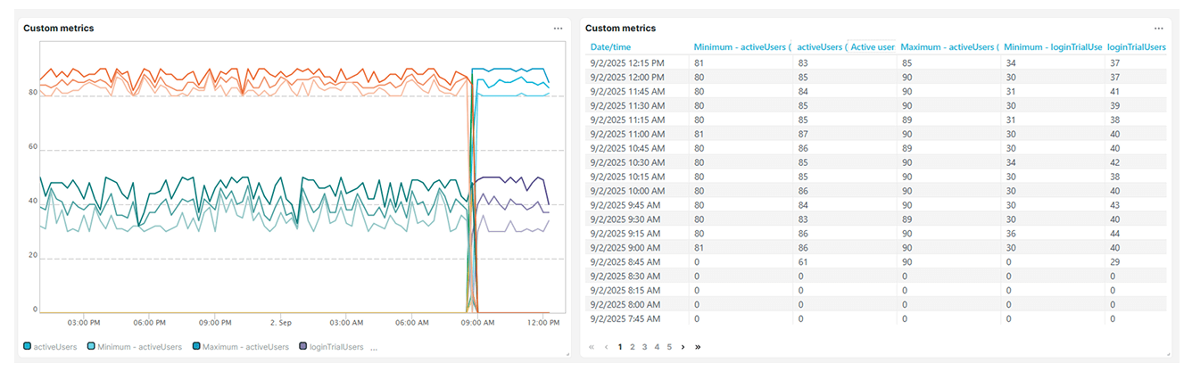Open the chart panel's three-dot options menu
The width and height of the screenshot is (1192, 380).
pos(559,29)
